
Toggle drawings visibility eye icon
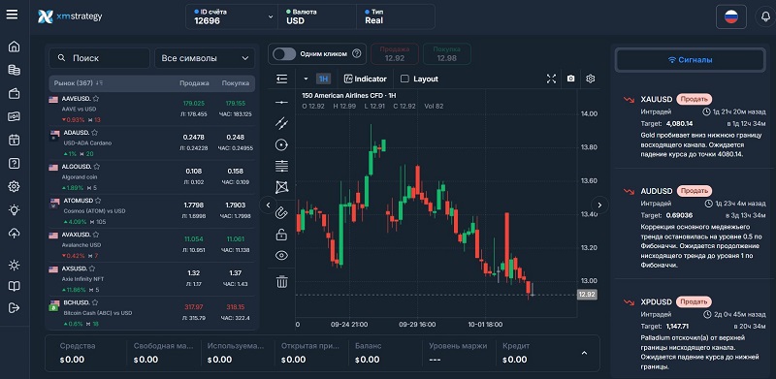click(x=281, y=255)
